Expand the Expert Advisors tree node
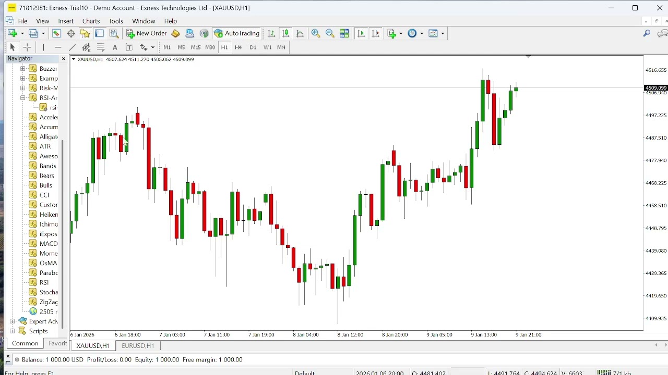Image resolution: width=668 pixels, height=375 pixels. 13,321
